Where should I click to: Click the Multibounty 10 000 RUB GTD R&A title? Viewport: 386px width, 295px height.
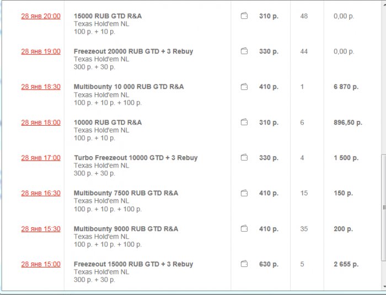128,87
